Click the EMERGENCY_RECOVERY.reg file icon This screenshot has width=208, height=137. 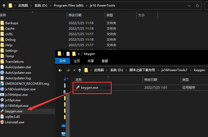2,84
